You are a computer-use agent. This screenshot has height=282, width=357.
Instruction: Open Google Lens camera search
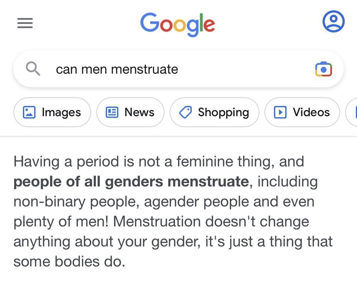click(x=324, y=69)
